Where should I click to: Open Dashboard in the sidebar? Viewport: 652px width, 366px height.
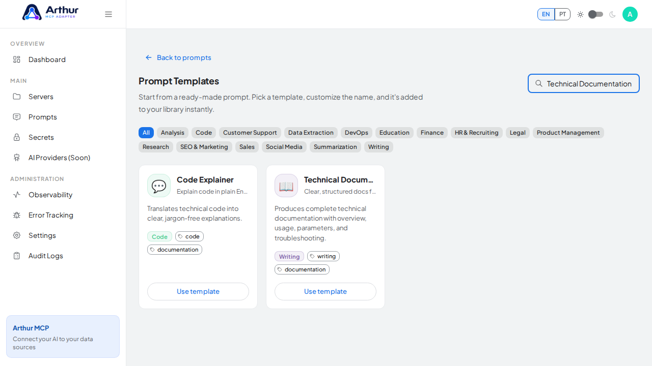[63, 59]
